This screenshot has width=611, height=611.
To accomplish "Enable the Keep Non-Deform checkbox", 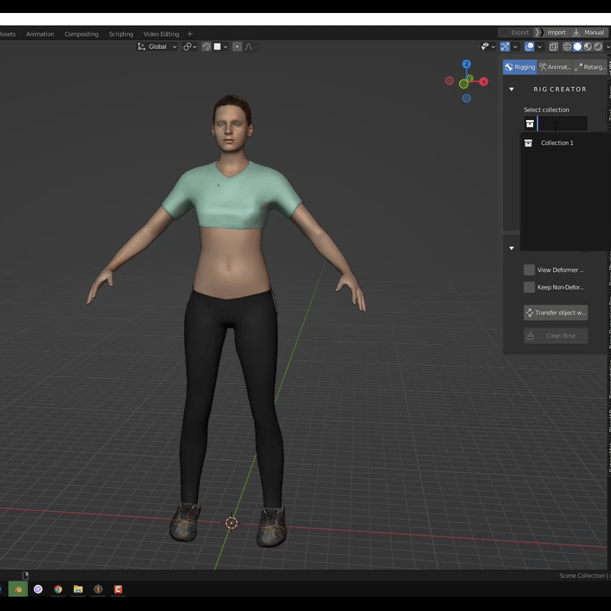I will click(x=529, y=287).
